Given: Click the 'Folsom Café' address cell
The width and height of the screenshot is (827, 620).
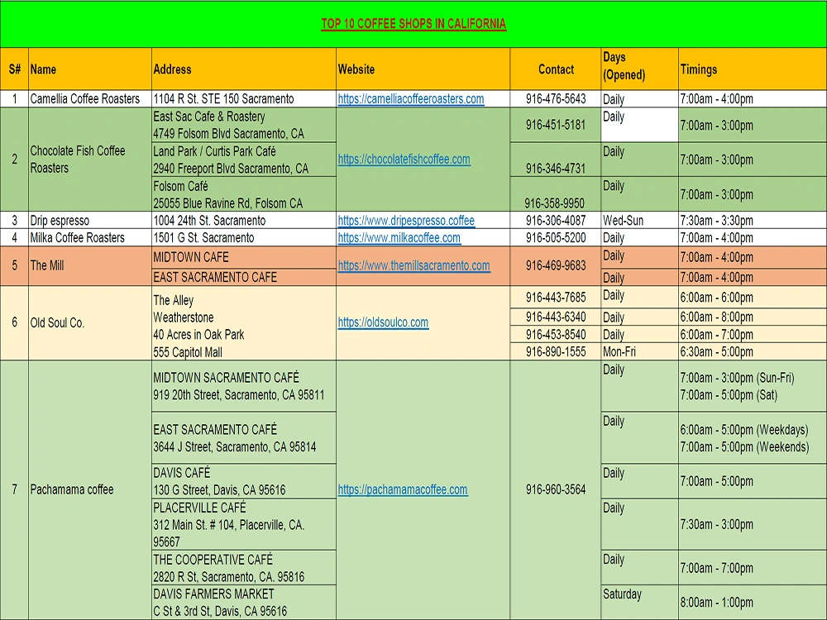Looking at the screenshot, I should click(x=244, y=194).
